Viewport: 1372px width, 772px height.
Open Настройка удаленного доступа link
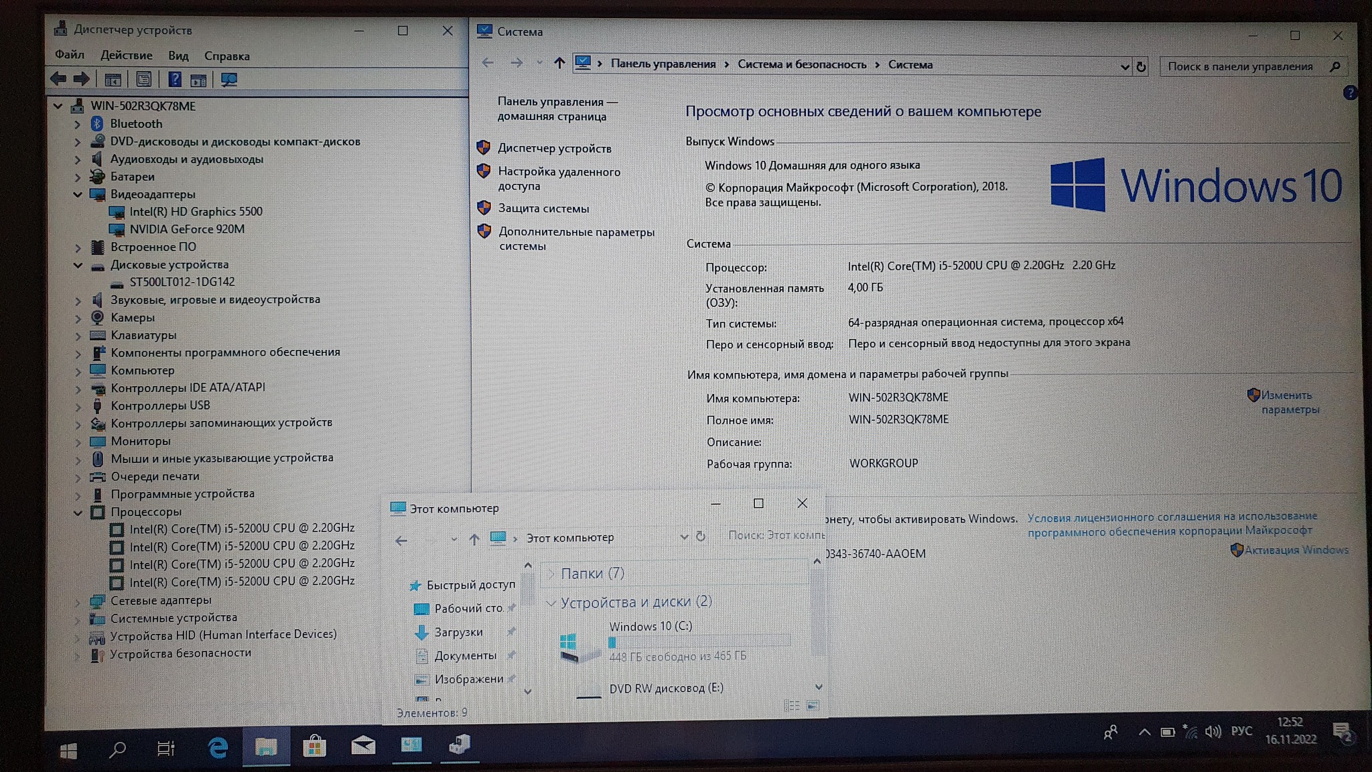pos(559,179)
